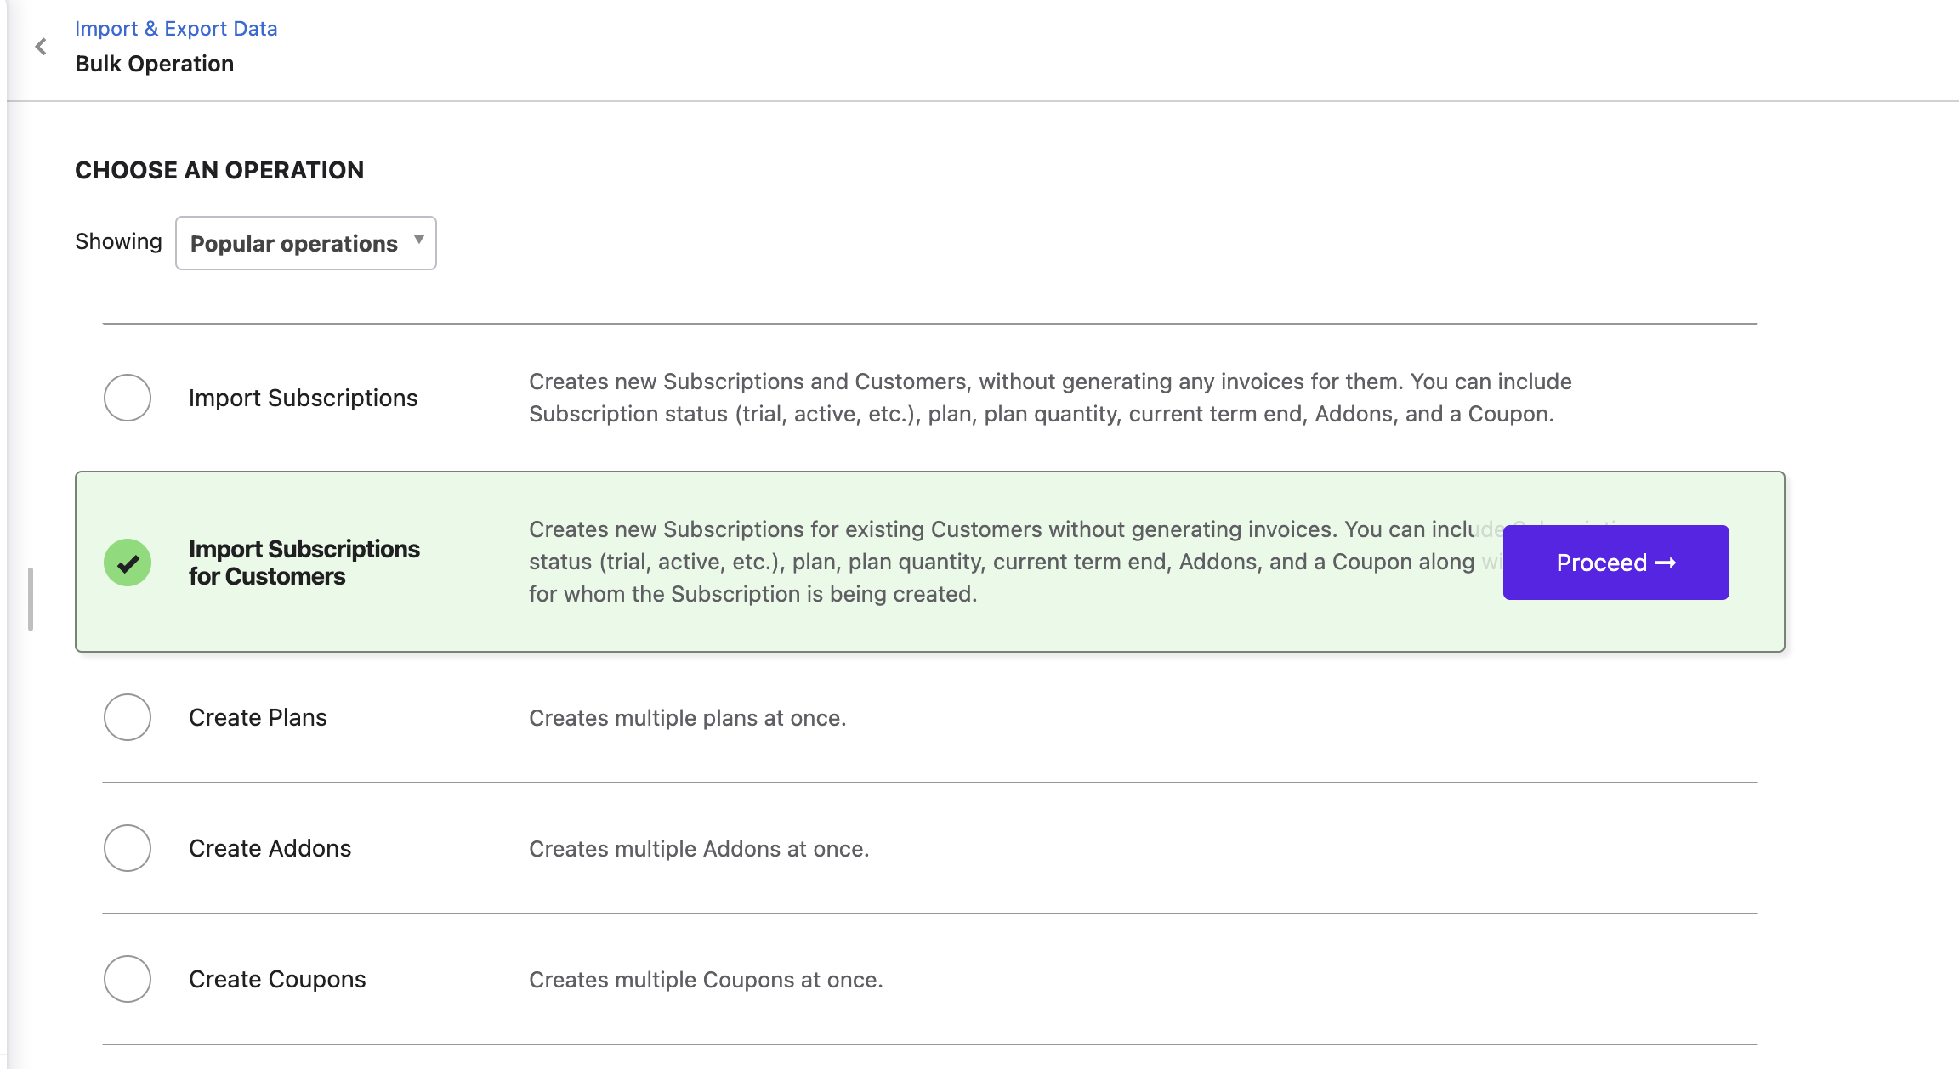
Task: Open the Import & Export Data breadcrumb link
Action: [x=176, y=29]
